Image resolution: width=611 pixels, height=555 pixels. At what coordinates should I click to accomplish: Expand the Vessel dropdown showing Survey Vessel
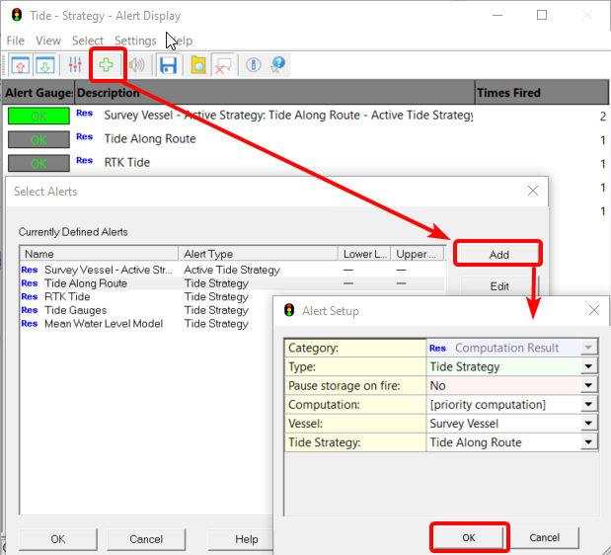(x=589, y=423)
